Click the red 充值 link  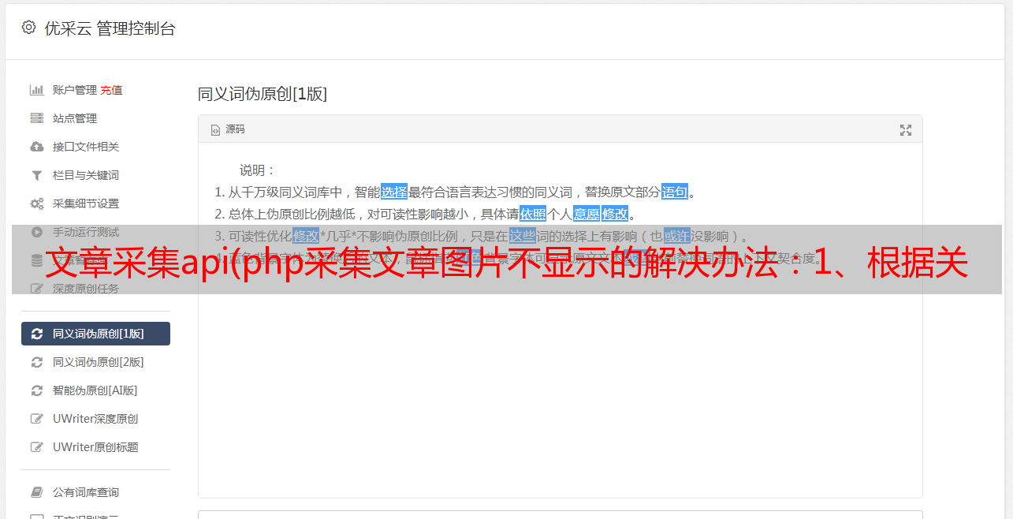pos(111,90)
